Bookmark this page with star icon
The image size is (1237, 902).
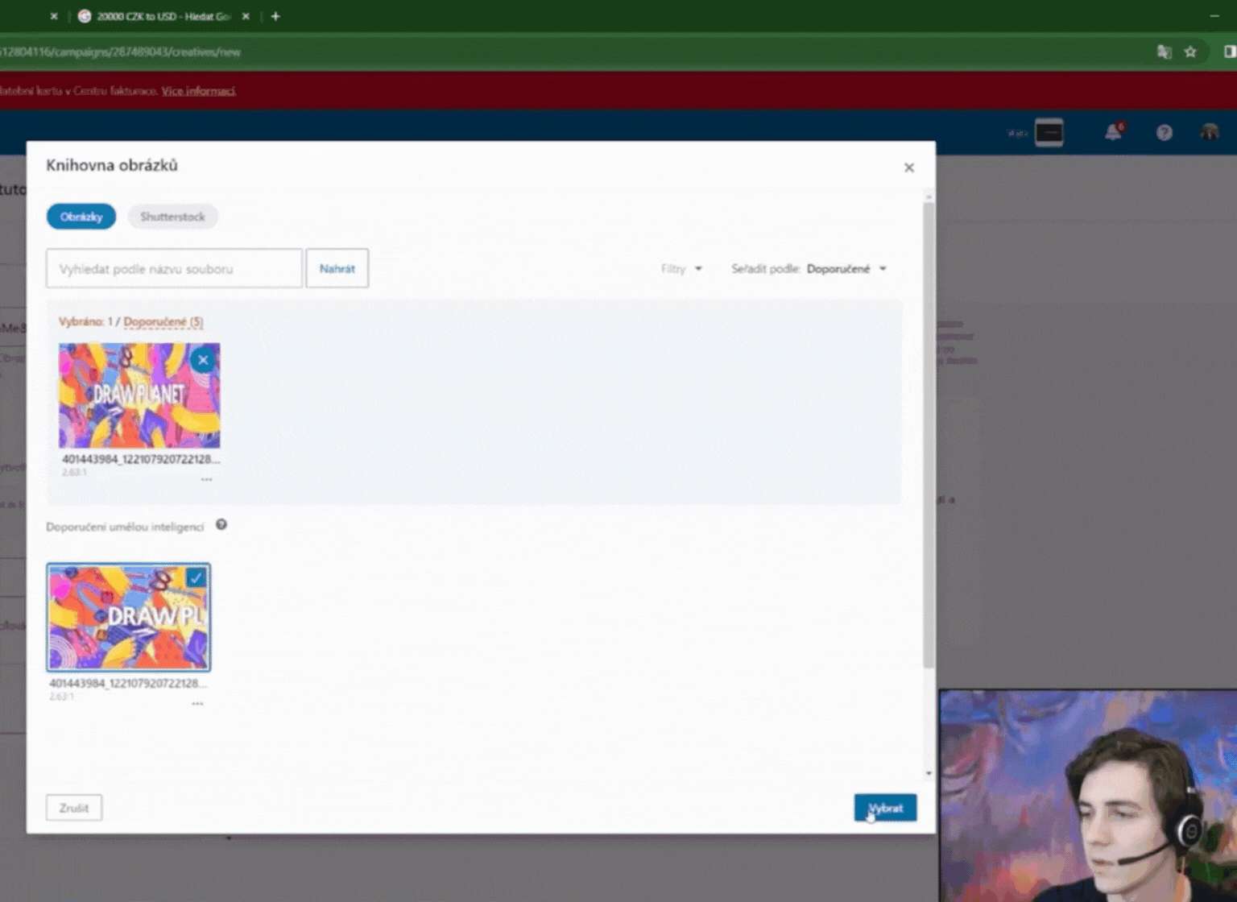[x=1190, y=52]
